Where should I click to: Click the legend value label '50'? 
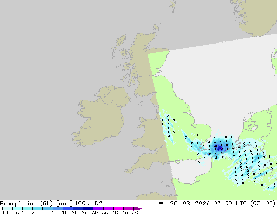pyautogui.click(x=135, y=212)
